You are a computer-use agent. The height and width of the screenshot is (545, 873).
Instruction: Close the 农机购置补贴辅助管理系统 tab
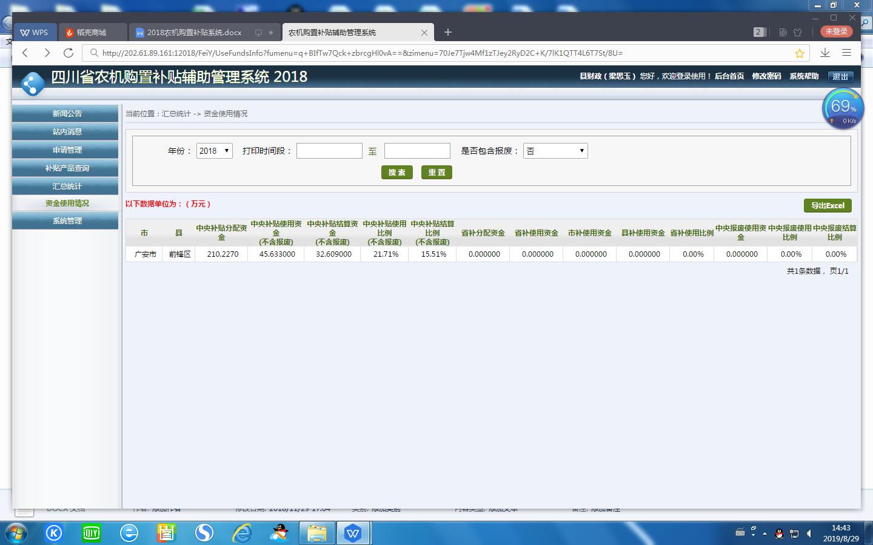tap(424, 33)
